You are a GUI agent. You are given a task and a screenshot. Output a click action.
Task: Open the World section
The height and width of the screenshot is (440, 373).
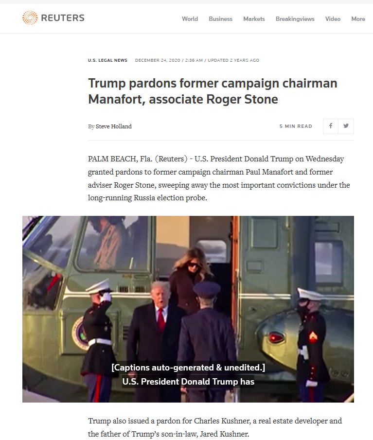click(x=190, y=19)
